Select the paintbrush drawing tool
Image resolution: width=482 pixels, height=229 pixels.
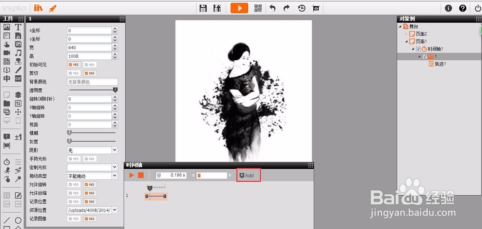click(18, 70)
